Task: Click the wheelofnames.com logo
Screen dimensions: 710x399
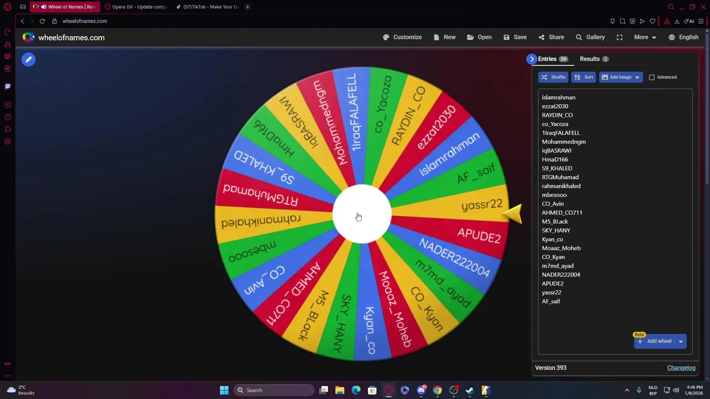Action: [63, 38]
